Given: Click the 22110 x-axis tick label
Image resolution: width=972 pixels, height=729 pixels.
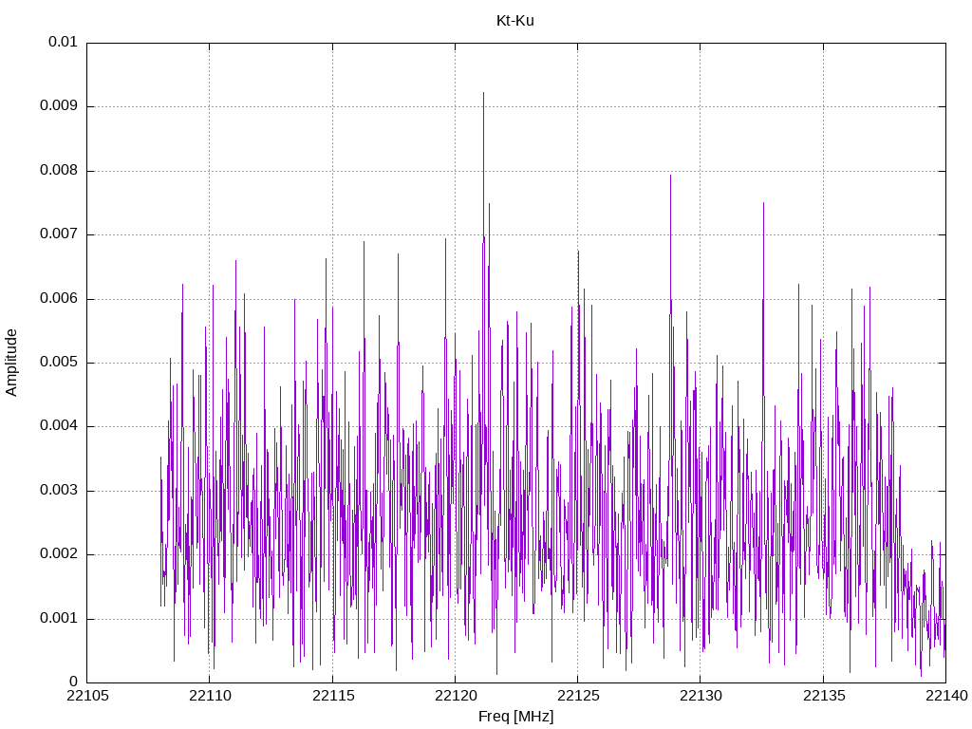Looking at the screenshot, I should [210, 696].
